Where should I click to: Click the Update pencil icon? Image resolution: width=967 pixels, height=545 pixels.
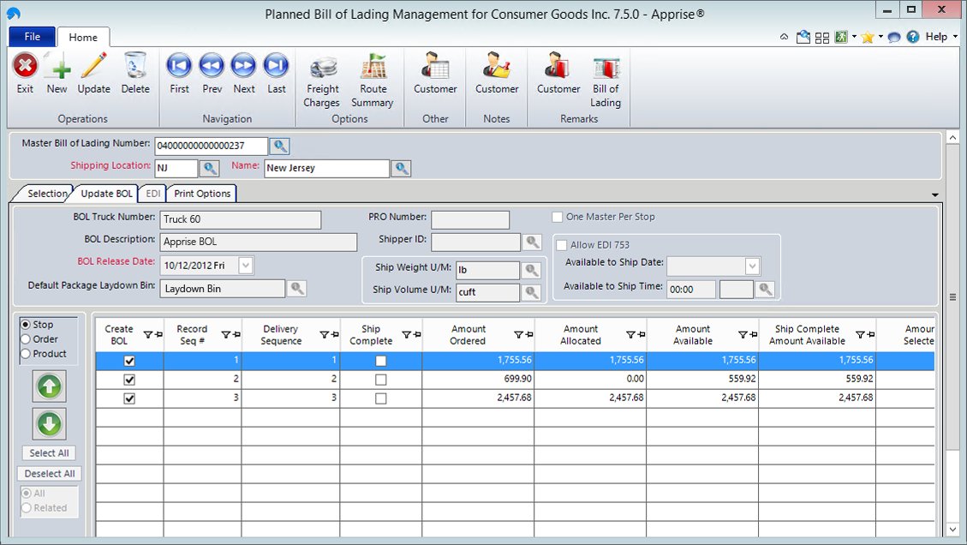[x=93, y=66]
